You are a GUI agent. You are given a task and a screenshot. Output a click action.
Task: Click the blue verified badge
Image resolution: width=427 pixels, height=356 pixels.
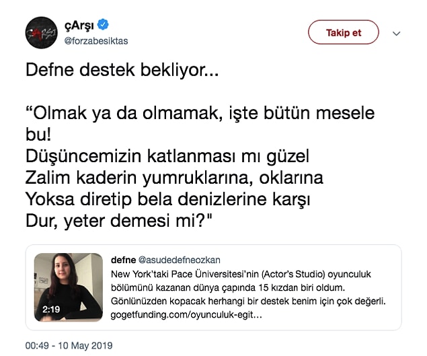103,25
